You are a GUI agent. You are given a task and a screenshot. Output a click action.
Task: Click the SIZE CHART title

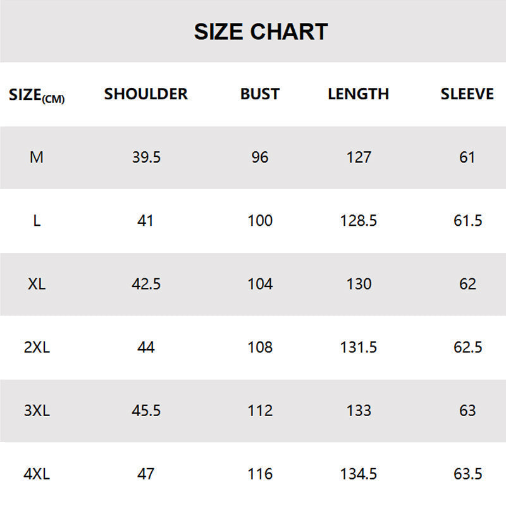click(x=261, y=32)
